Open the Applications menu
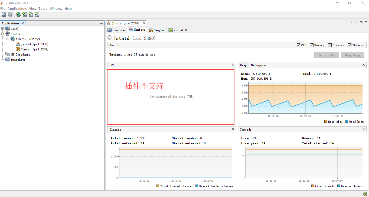 click(x=17, y=9)
